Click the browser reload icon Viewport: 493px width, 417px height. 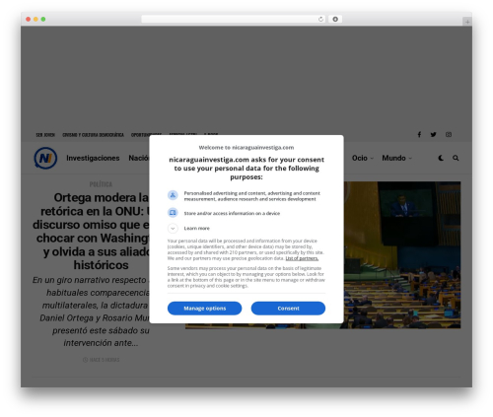[320, 19]
